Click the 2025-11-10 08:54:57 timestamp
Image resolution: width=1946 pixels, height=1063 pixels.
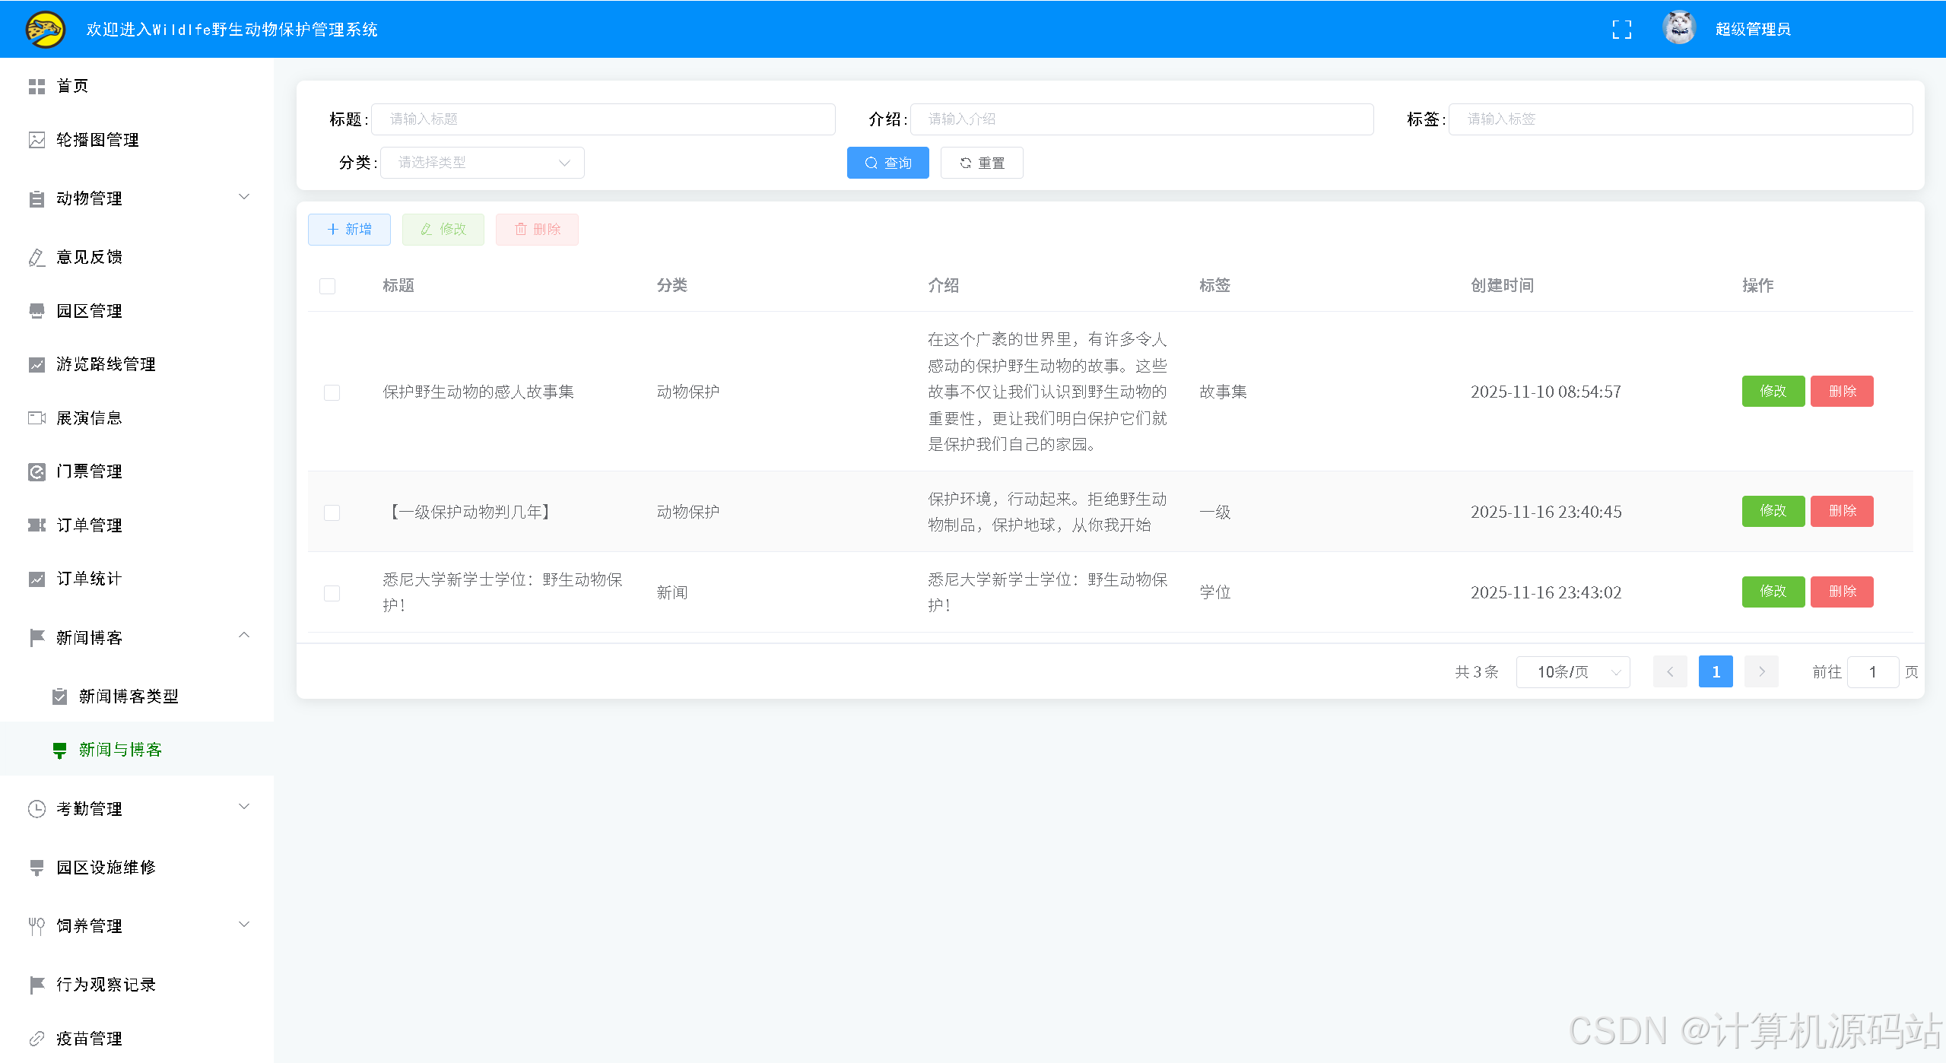click(x=1546, y=392)
